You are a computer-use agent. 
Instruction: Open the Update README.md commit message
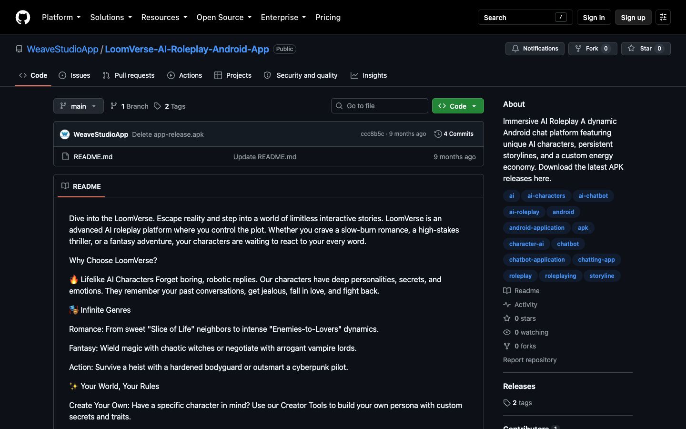click(265, 157)
